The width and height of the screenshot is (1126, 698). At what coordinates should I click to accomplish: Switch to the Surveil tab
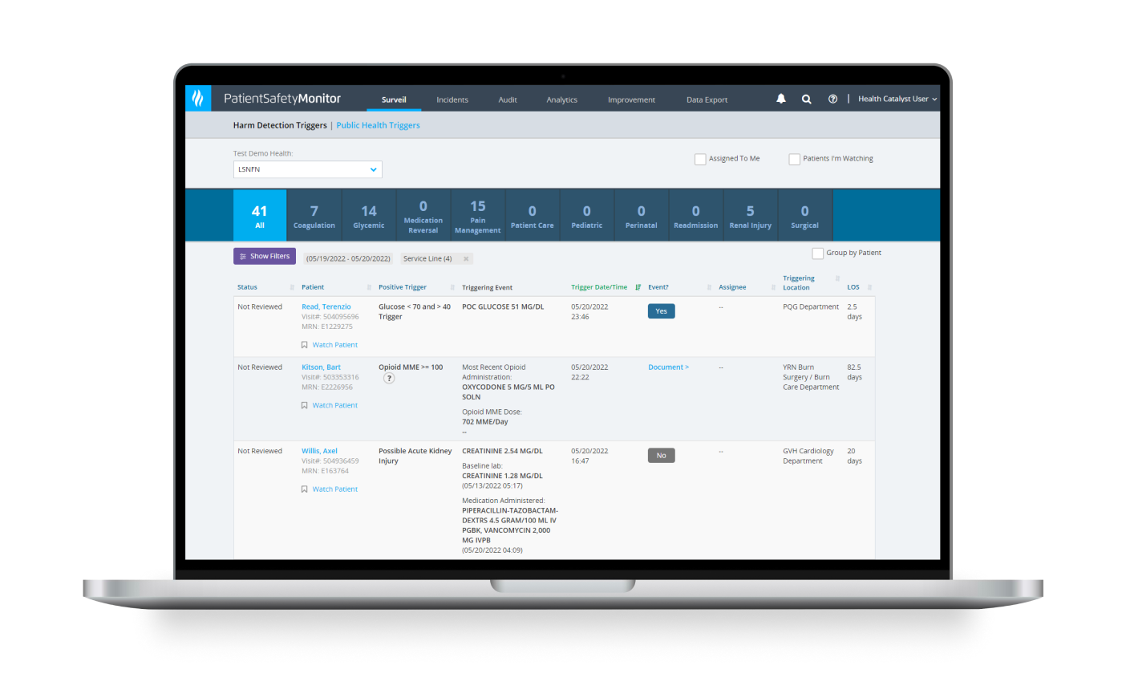(394, 100)
